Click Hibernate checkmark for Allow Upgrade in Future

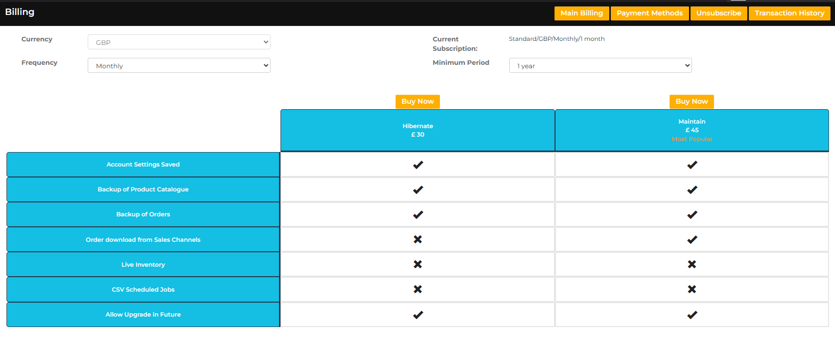pos(417,315)
